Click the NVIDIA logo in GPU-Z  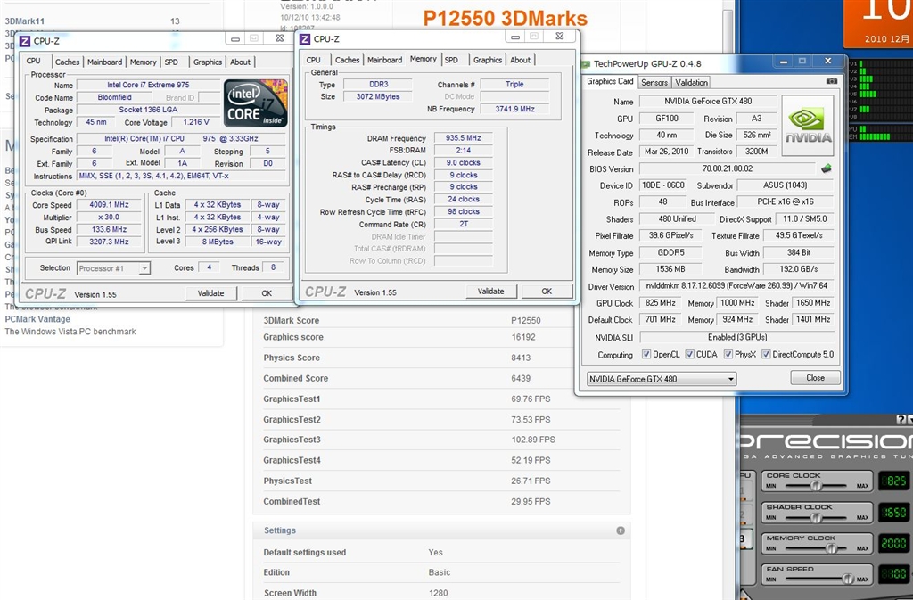[808, 126]
